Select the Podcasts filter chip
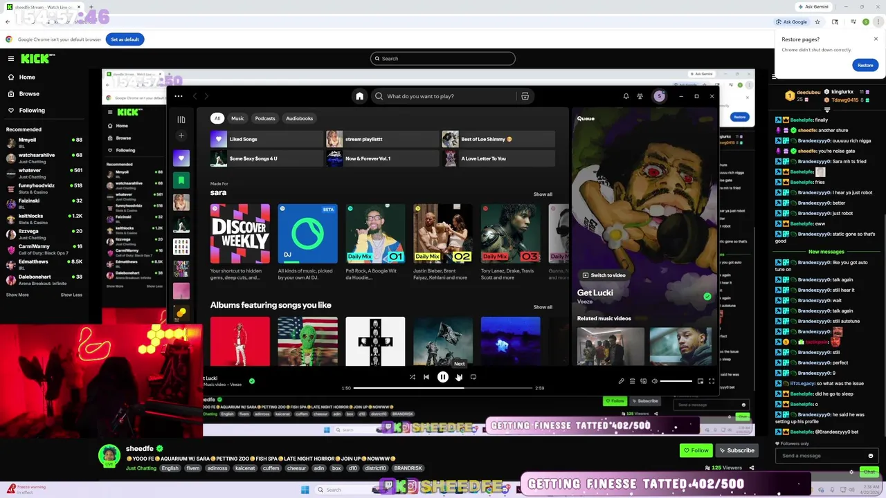 tap(265, 118)
